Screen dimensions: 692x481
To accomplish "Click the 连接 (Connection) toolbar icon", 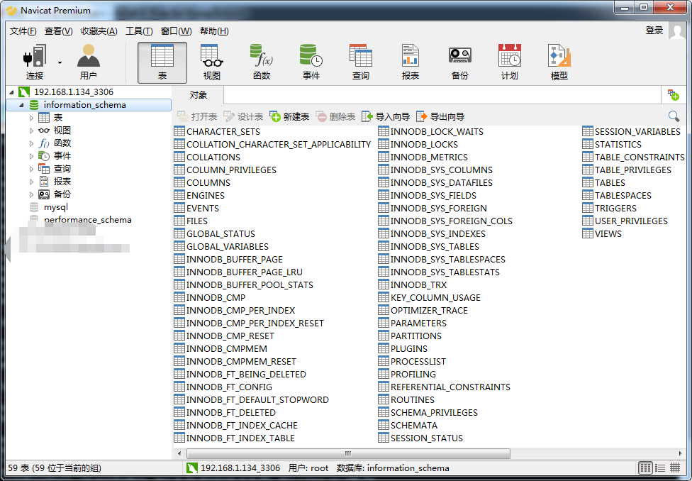I will click(x=34, y=62).
